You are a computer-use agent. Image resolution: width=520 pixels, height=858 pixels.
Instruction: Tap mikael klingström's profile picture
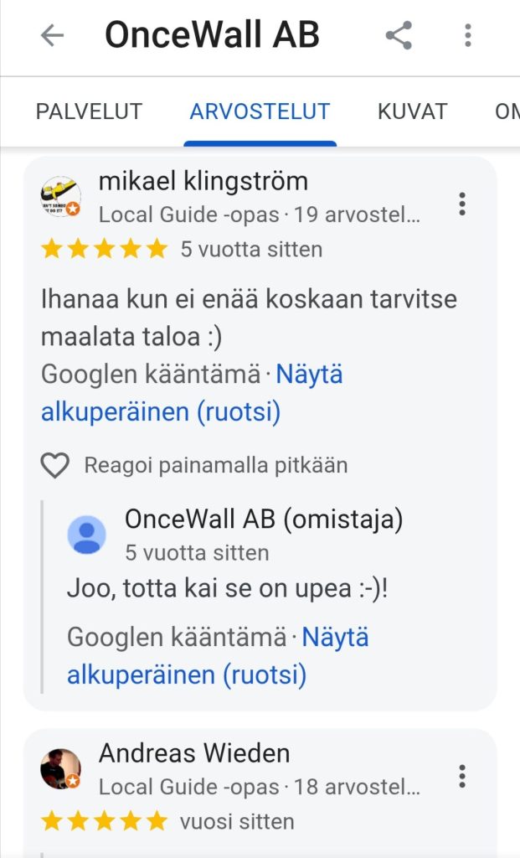(x=61, y=198)
